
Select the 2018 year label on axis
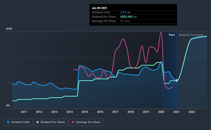tap(131, 112)
